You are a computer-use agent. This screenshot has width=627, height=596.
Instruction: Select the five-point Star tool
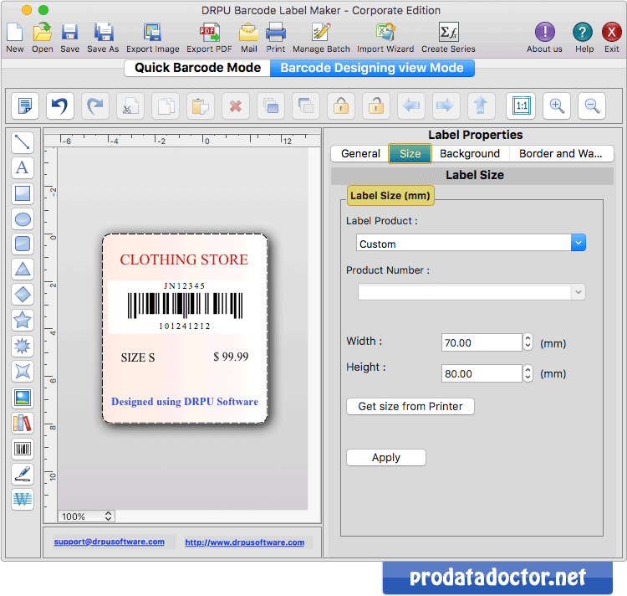pyautogui.click(x=23, y=321)
